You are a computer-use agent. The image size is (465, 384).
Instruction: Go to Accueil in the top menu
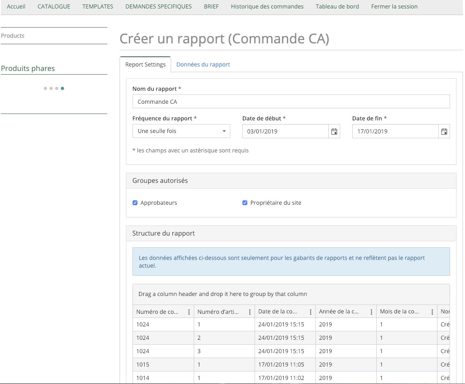[16, 6]
